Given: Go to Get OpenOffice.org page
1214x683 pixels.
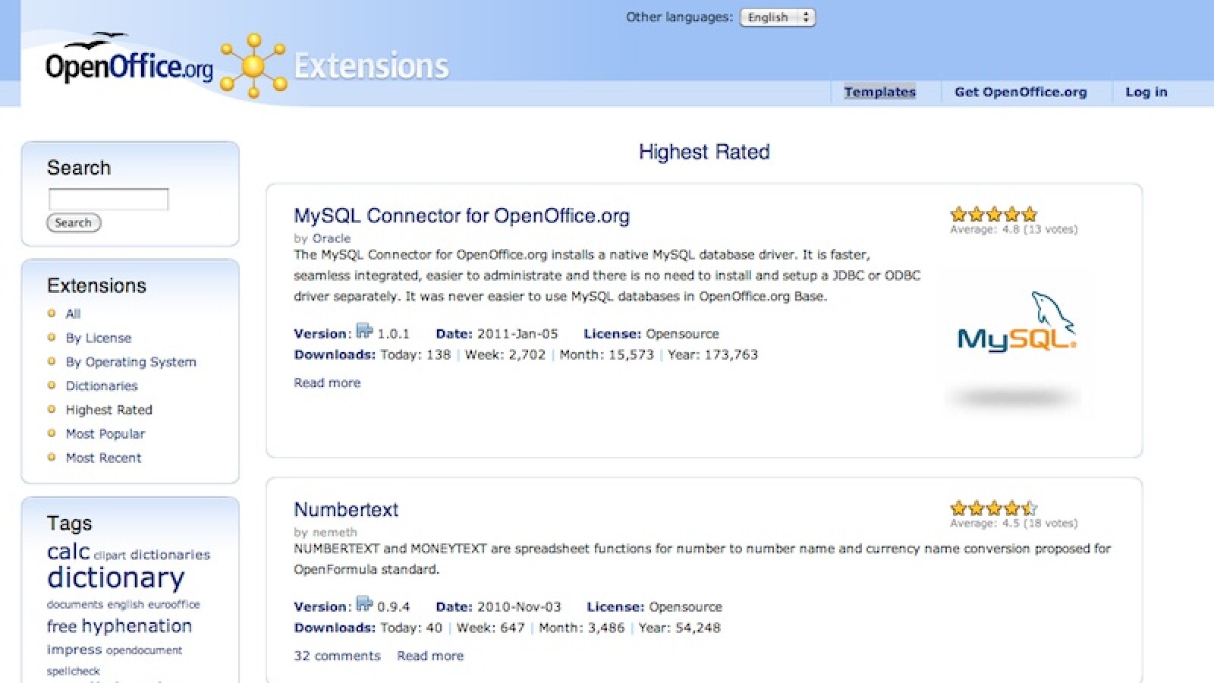Looking at the screenshot, I should pyautogui.click(x=1020, y=92).
